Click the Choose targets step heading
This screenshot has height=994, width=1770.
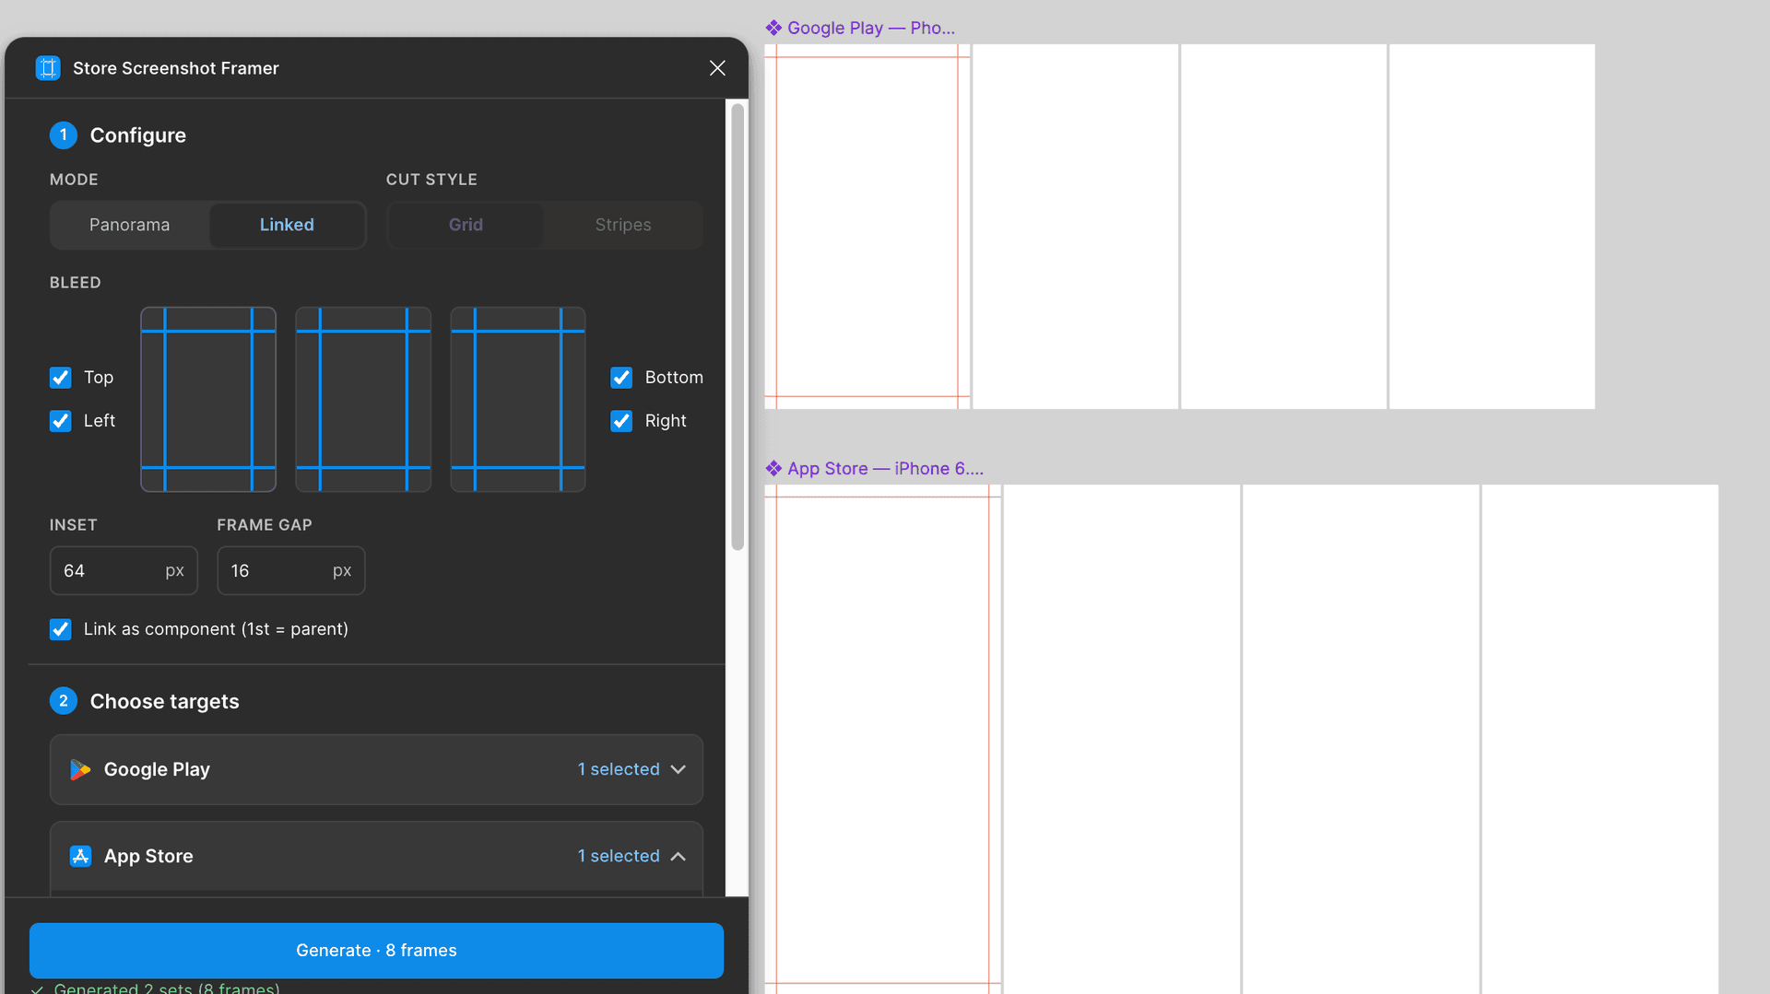coord(164,701)
